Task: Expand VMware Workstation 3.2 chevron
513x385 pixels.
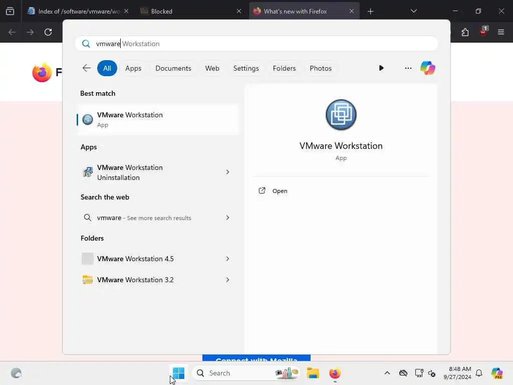Action: 227,280
